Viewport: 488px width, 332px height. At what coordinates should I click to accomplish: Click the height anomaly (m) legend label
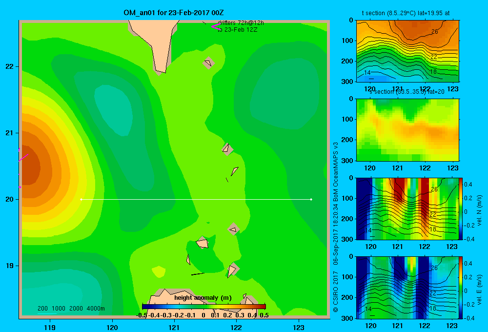click(203, 298)
